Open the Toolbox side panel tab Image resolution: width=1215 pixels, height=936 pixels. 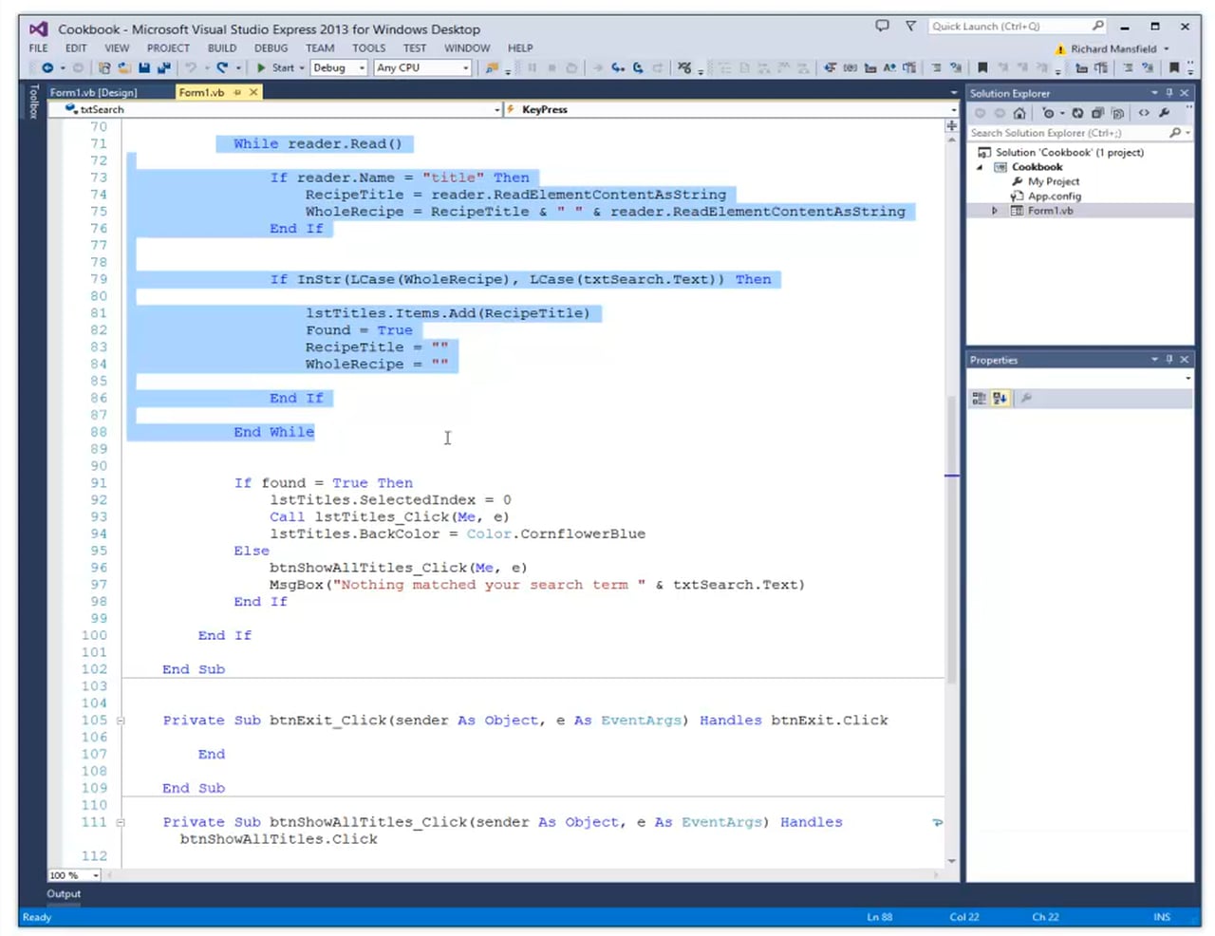pos(33,102)
